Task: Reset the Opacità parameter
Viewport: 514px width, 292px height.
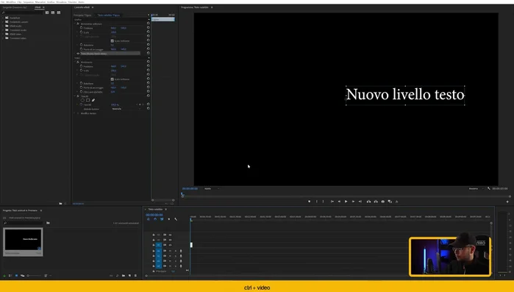Action: click(148, 104)
